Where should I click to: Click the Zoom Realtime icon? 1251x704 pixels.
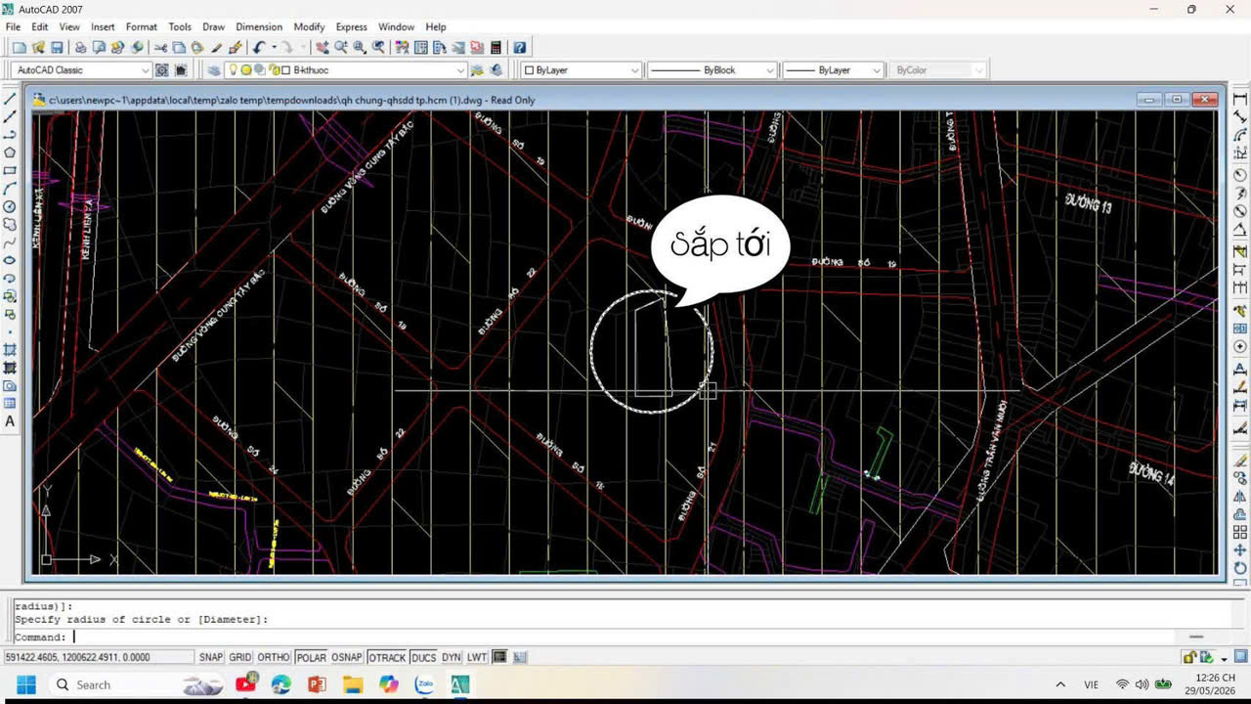tap(340, 47)
